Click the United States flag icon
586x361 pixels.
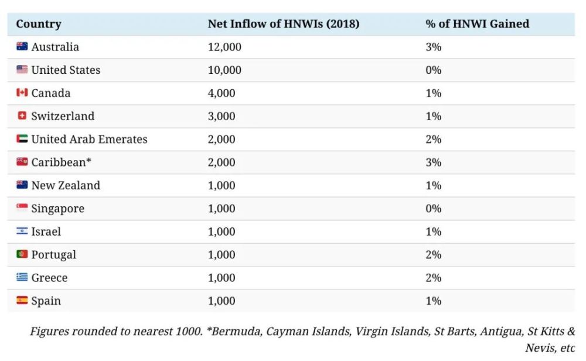pos(22,69)
